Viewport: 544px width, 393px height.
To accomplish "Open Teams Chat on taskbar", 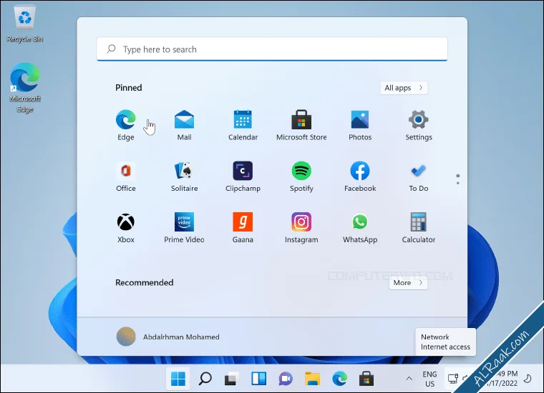I will click(x=286, y=379).
